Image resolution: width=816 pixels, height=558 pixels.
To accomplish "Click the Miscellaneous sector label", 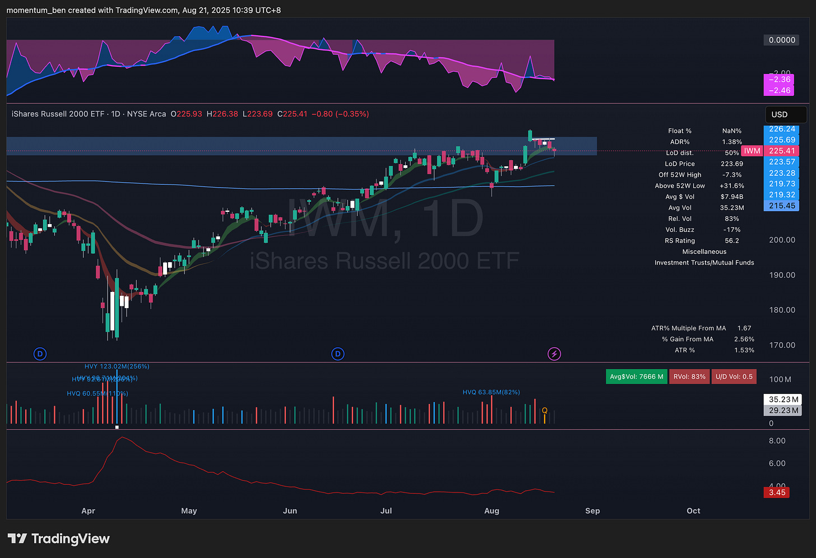I will [704, 252].
